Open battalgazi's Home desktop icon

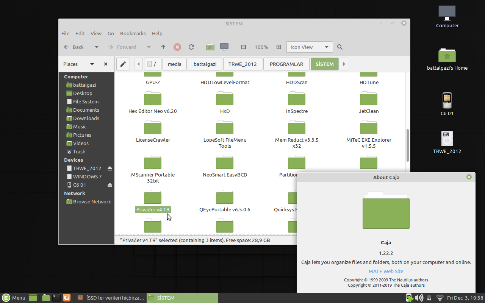click(447, 59)
